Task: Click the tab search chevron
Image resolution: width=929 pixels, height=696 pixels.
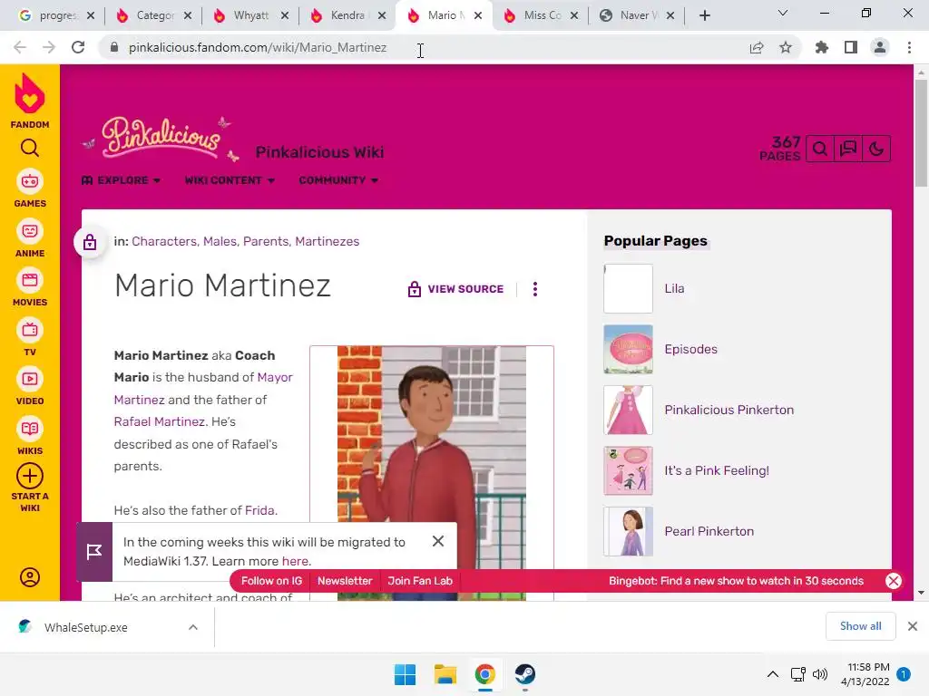Action: point(782,13)
